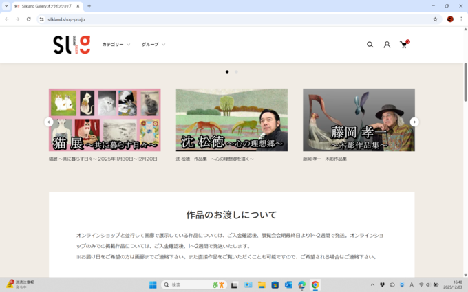Open the account user icon
The width and height of the screenshot is (468, 292).
pos(387,45)
